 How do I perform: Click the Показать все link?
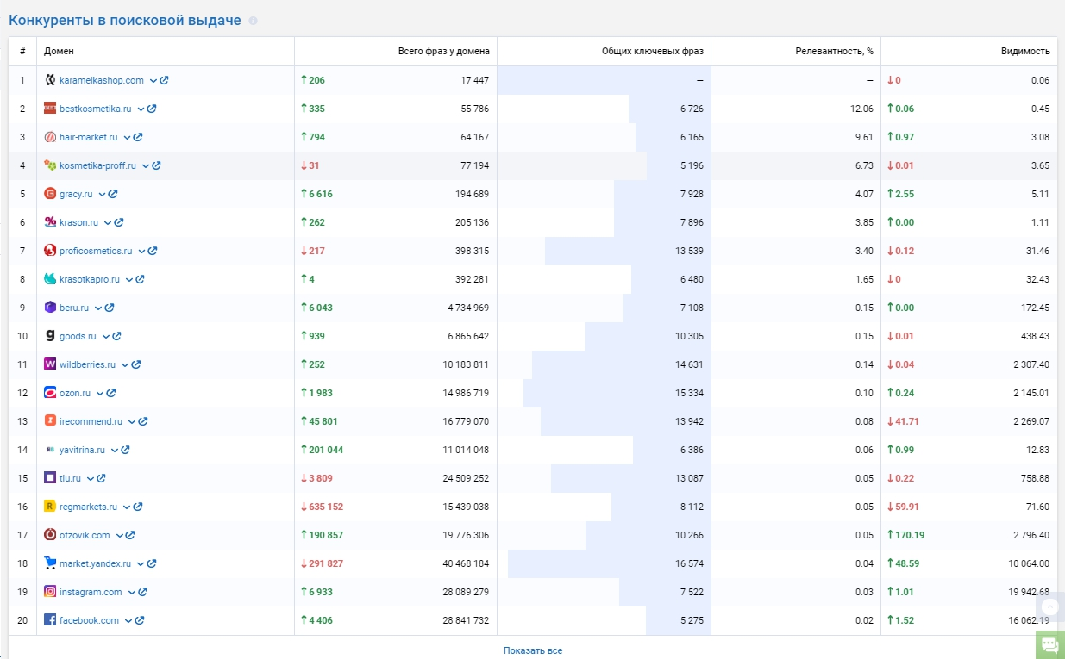(533, 650)
